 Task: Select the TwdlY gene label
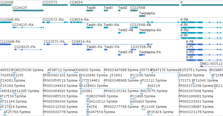[108, 8]
